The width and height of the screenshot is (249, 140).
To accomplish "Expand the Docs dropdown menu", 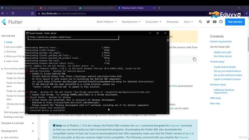I will click(188, 22).
